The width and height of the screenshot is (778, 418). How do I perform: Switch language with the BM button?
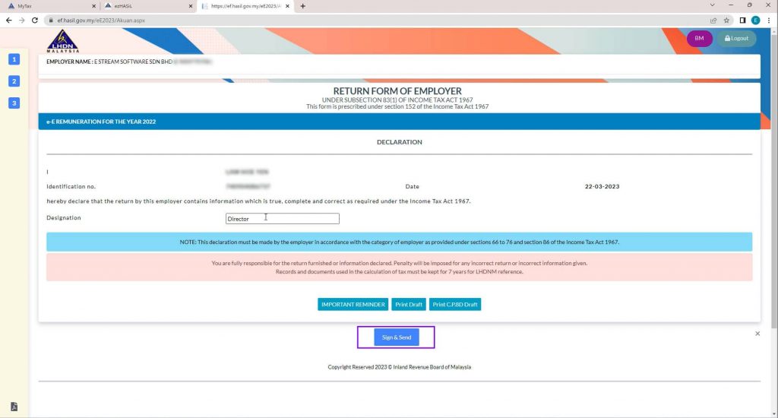pos(699,39)
